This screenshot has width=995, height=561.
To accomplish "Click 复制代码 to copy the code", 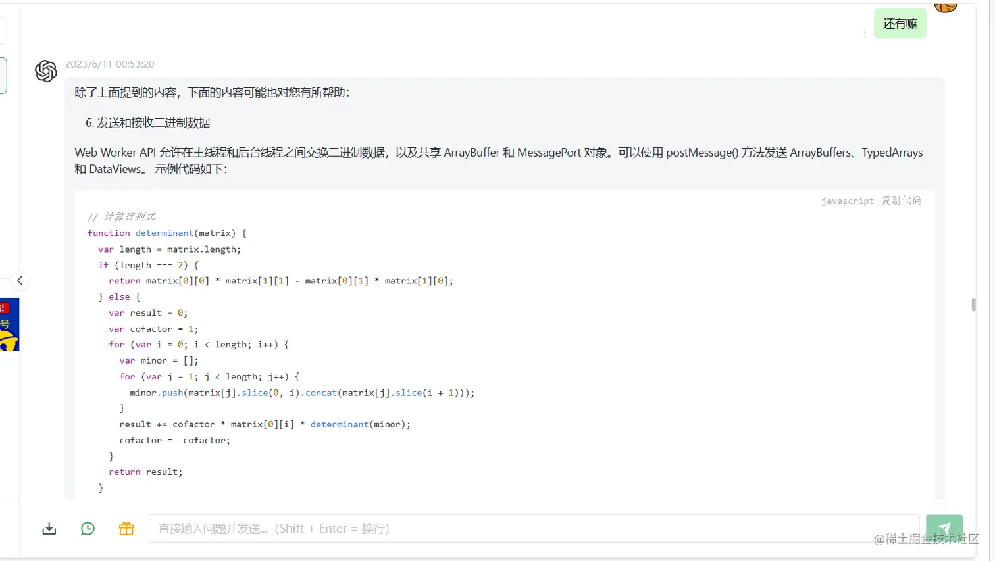I will pyautogui.click(x=900, y=201).
